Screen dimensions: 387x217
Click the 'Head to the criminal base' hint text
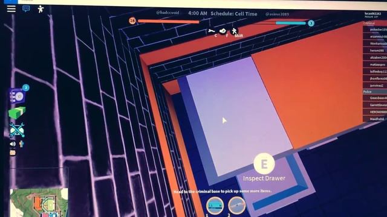[x=223, y=191]
